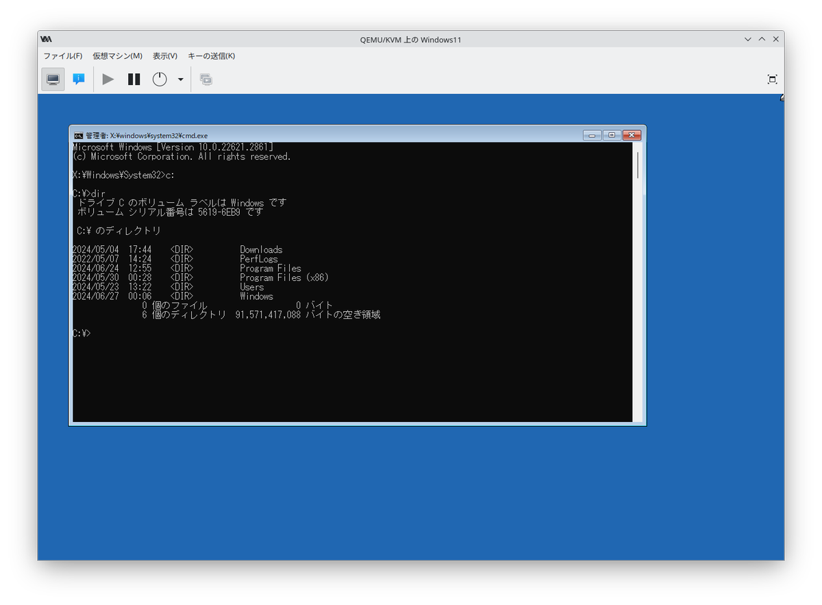Click the C:\>dir command line

(88, 194)
